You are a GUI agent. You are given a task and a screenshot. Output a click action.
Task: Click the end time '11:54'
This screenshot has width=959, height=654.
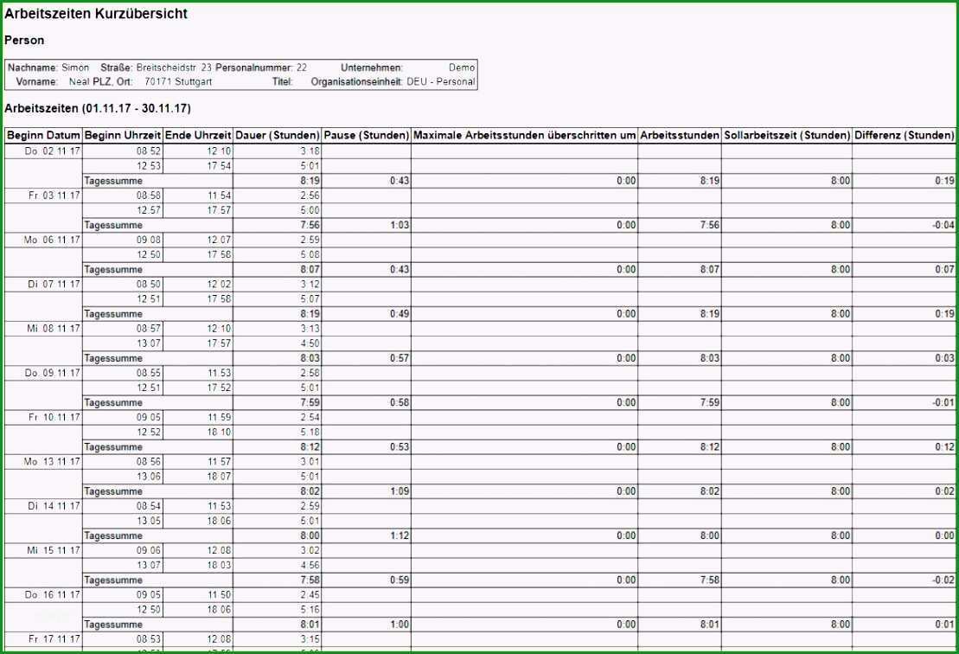pos(219,196)
